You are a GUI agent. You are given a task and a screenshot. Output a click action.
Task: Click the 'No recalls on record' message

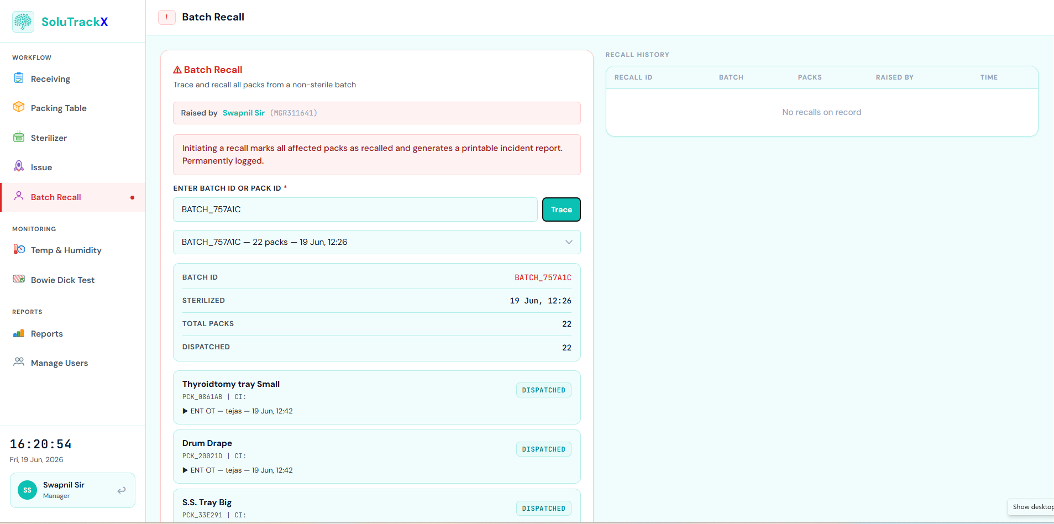point(822,112)
